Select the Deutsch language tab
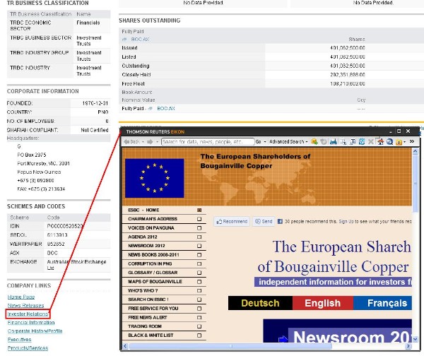Image resolution: width=424 pixels, height=356 pixels. 260,304
